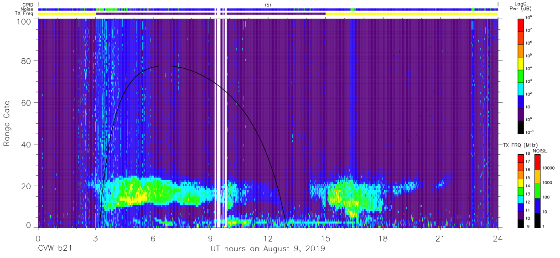Click the yellow segment of the Pwr colorbar
This screenshot has width=560, height=258.
point(522,63)
